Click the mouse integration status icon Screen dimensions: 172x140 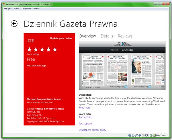pos(151,135)
